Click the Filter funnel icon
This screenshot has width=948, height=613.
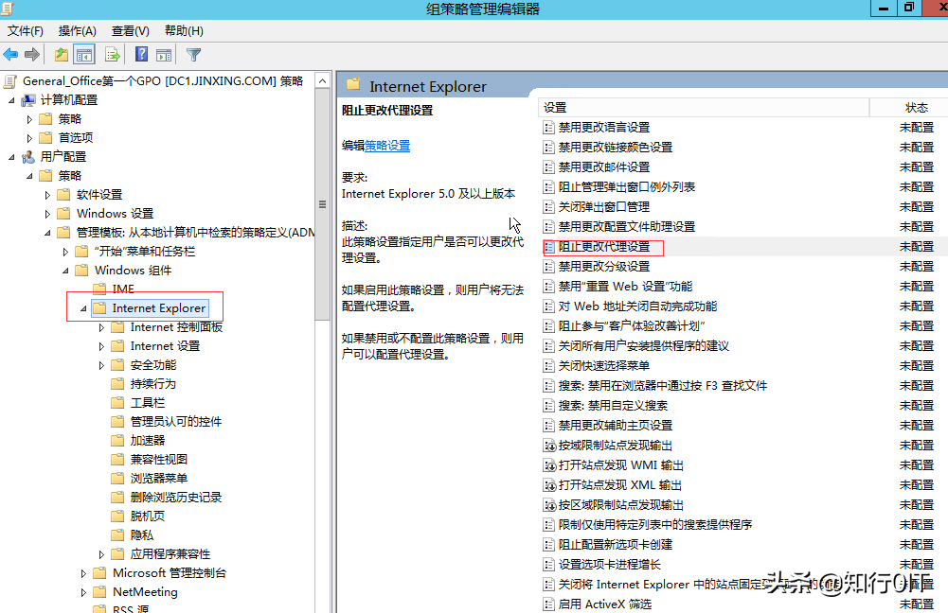(194, 55)
